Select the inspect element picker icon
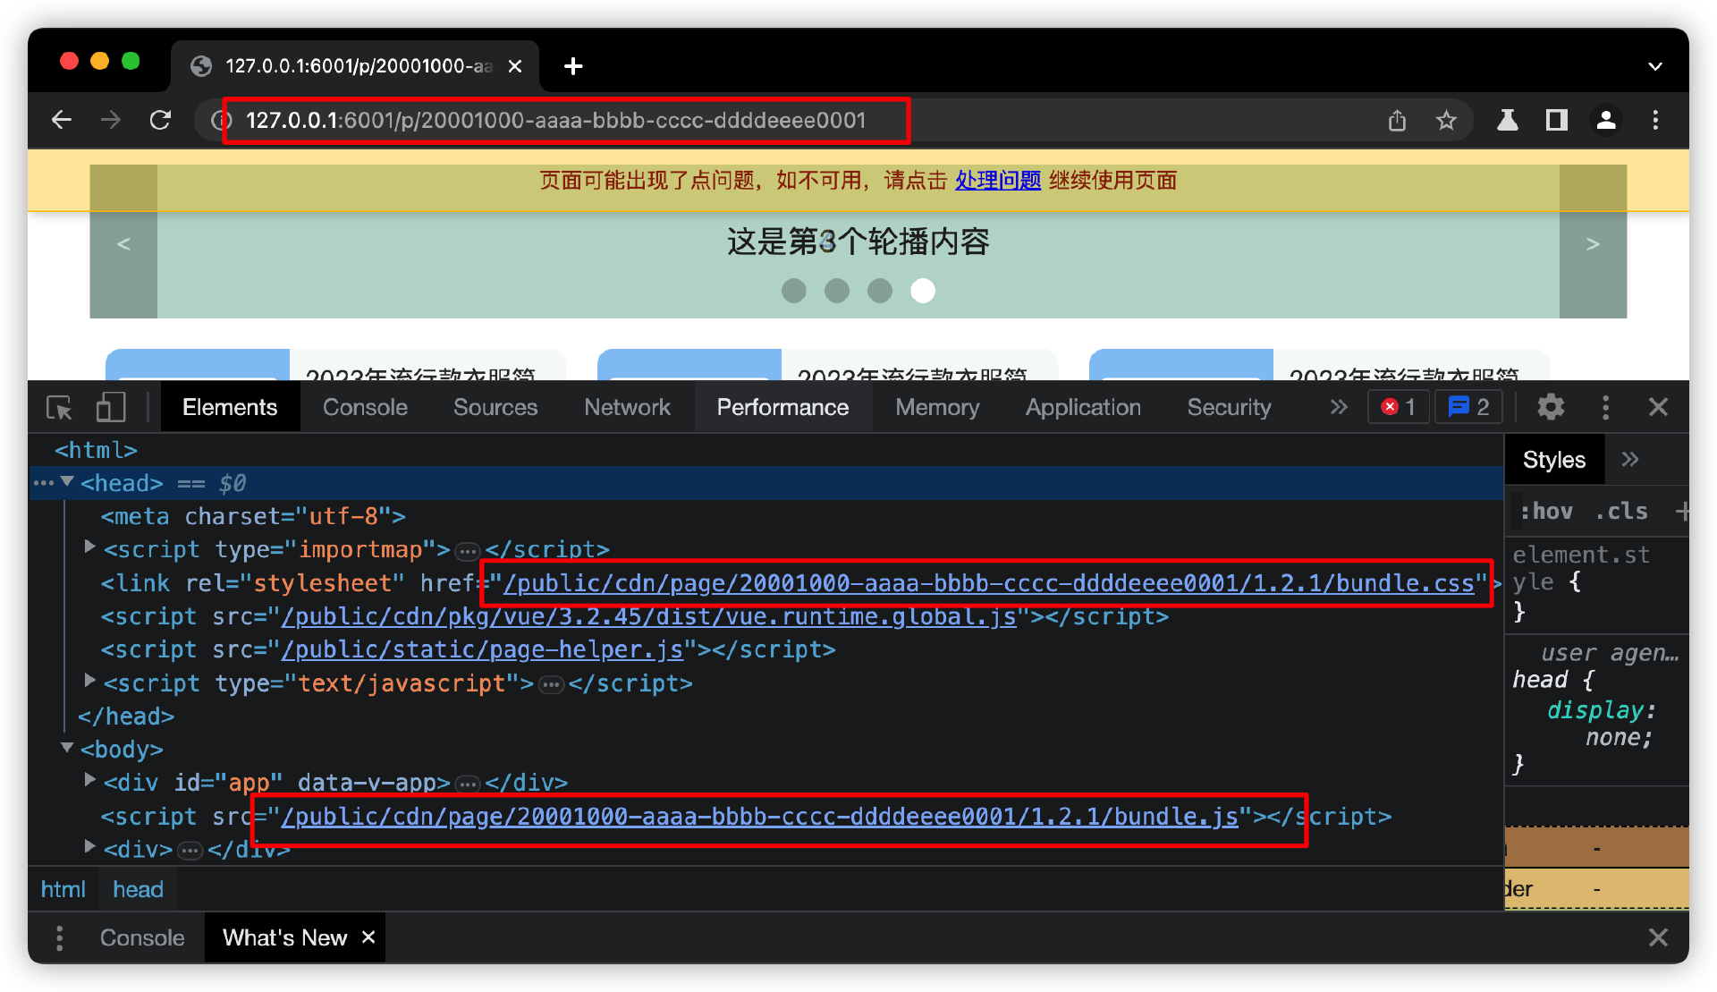The image size is (1717, 992). pos(59,408)
